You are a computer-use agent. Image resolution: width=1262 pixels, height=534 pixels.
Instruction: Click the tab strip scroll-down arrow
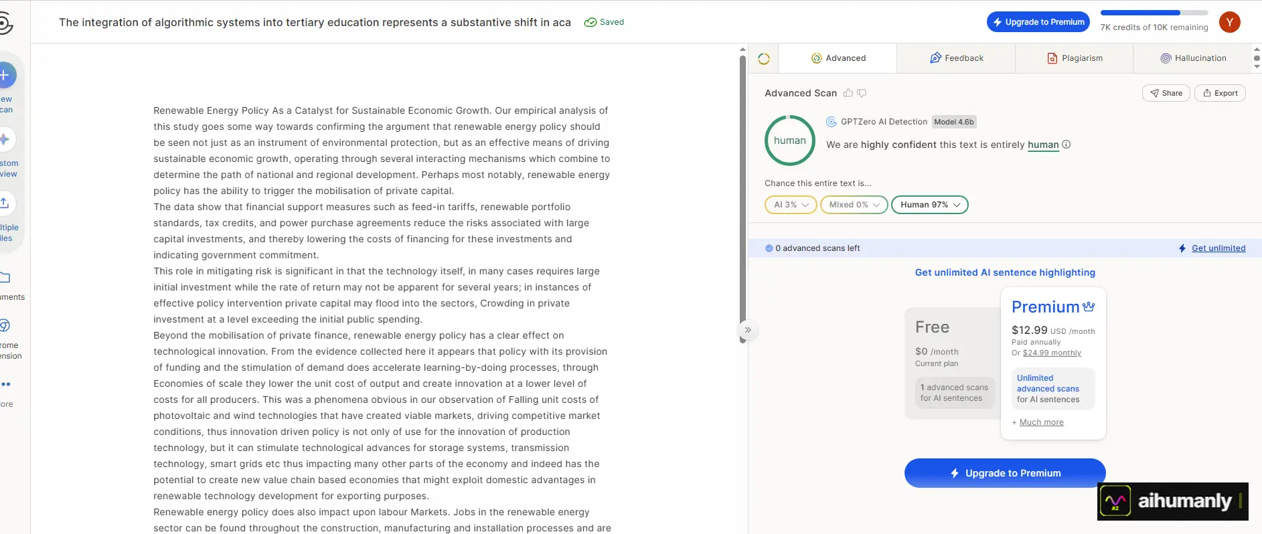[x=1257, y=66]
